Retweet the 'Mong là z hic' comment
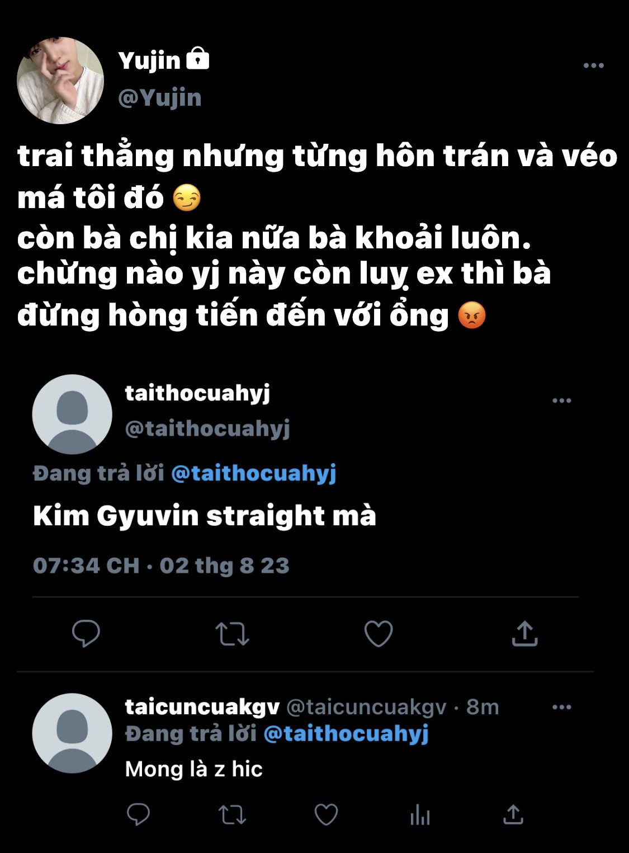 pos(232,815)
